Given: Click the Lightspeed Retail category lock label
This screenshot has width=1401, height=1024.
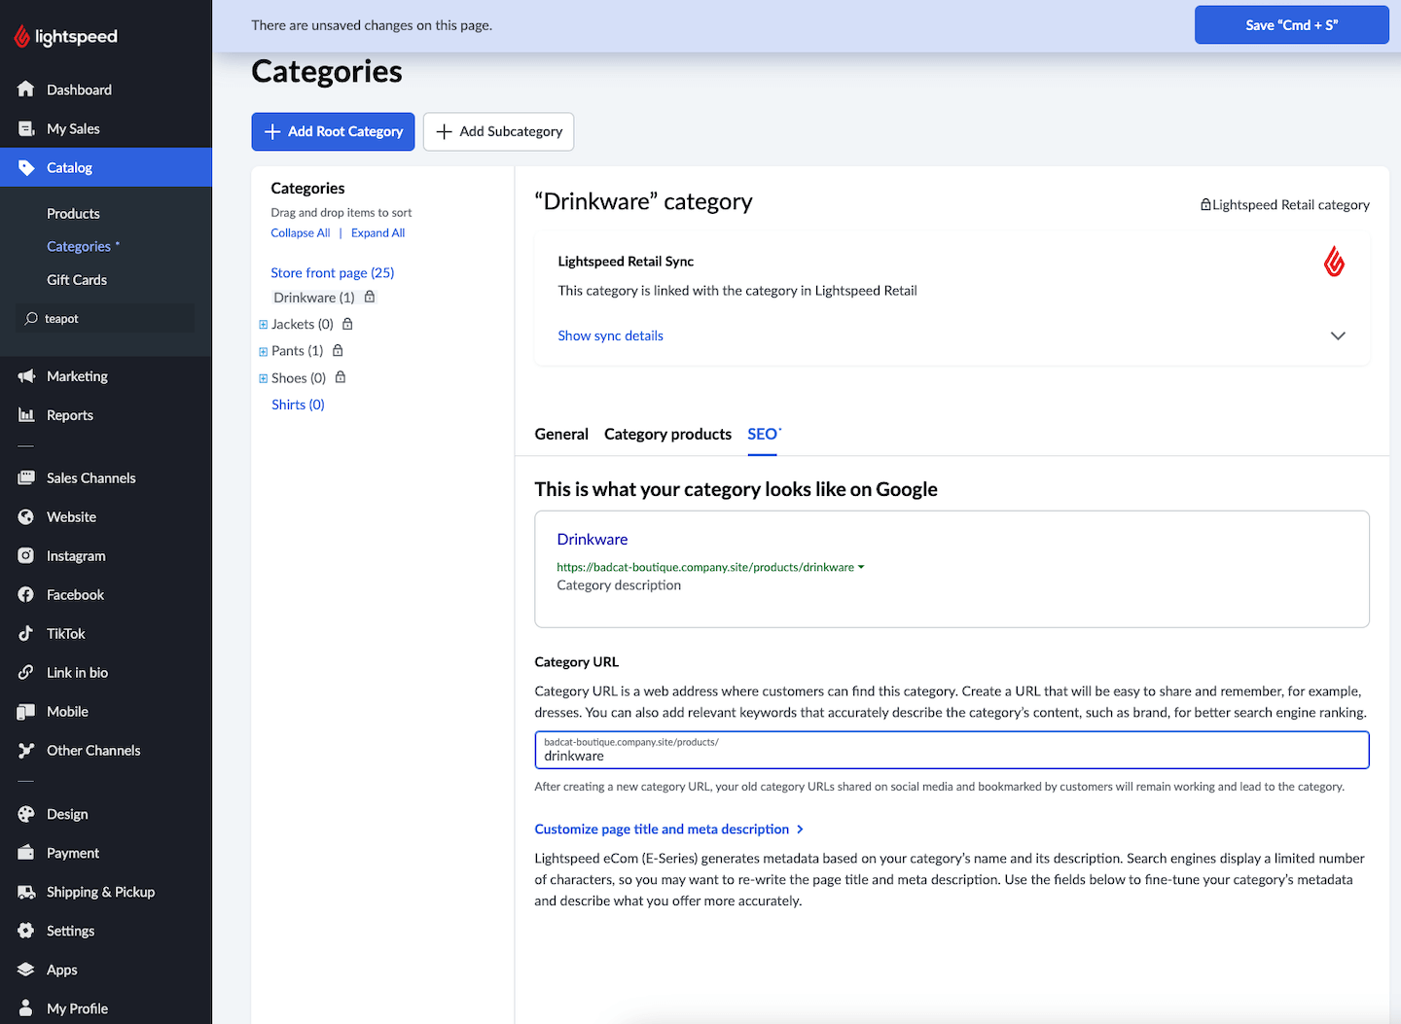Looking at the screenshot, I should point(1284,204).
